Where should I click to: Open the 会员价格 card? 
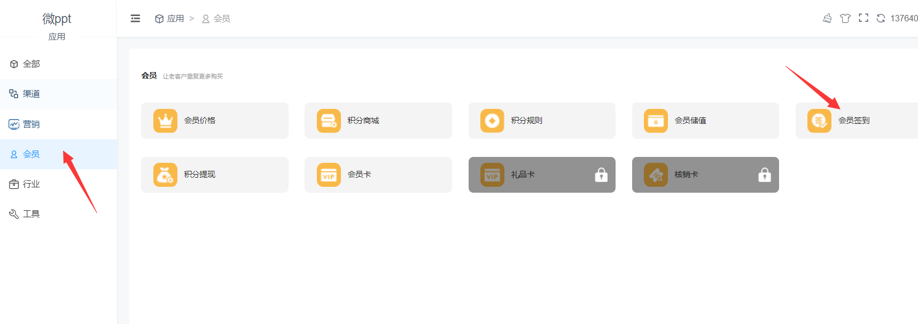pos(215,121)
